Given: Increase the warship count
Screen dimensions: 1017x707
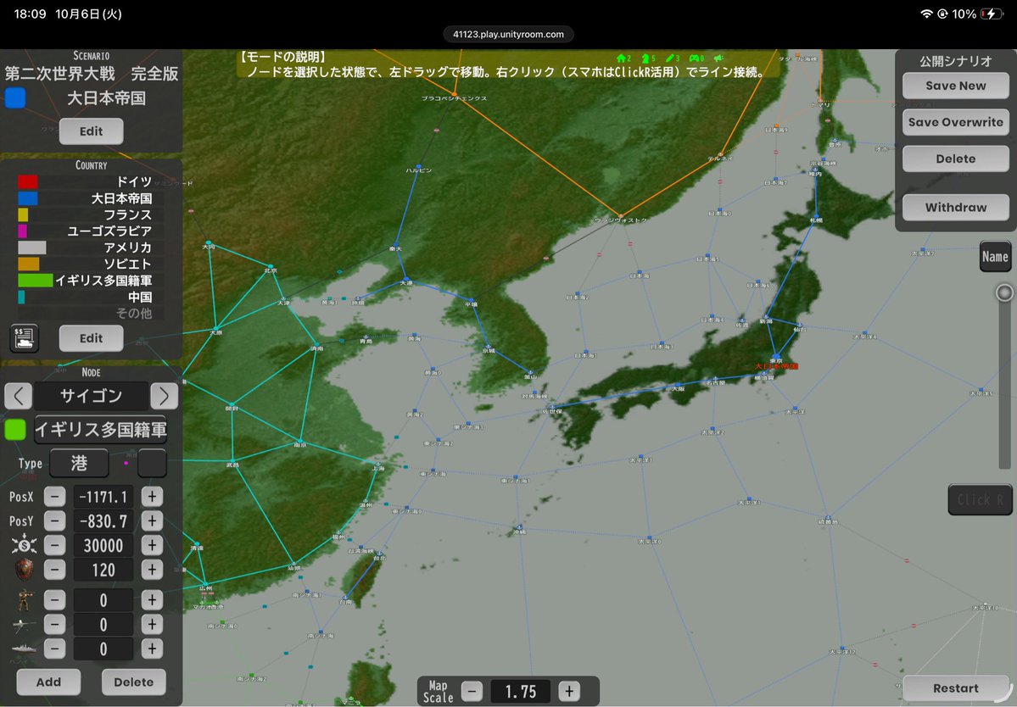Looking at the screenshot, I should coord(152,649).
